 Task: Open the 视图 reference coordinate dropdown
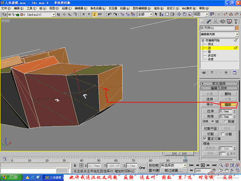[x=207, y=14]
